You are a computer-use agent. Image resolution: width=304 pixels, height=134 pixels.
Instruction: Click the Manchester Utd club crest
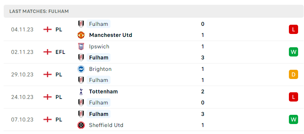[x=81, y=35]
